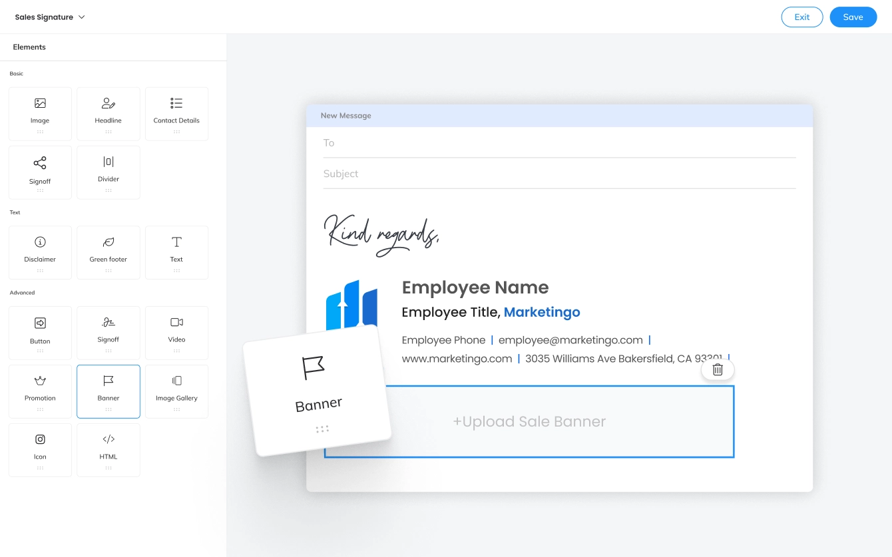This screenshot has height=557, width=892.
Task: Exit the signature editor
Action: (802, 17)
